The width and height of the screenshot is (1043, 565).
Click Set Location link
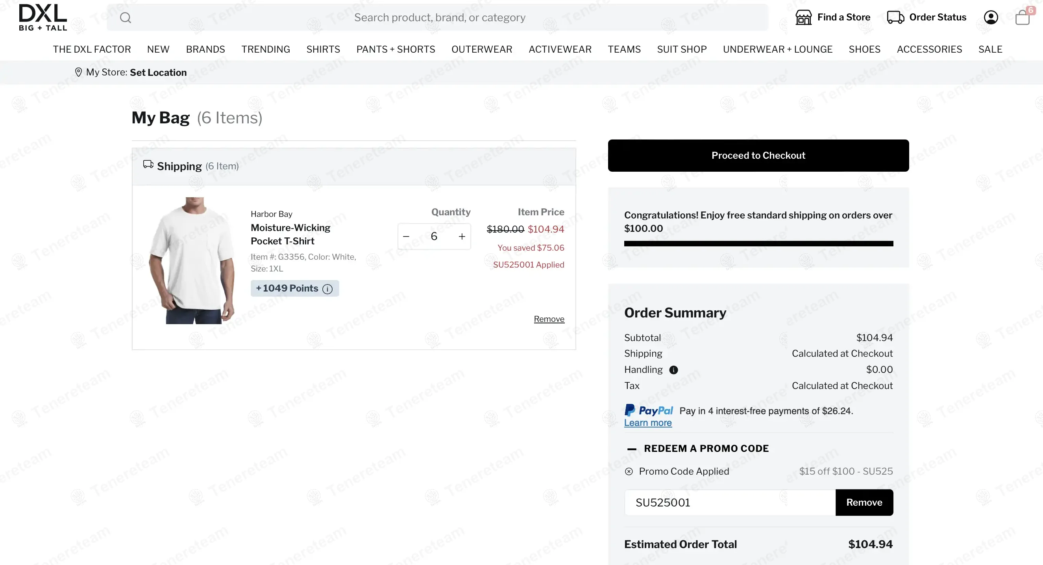(x=158, y=72)
